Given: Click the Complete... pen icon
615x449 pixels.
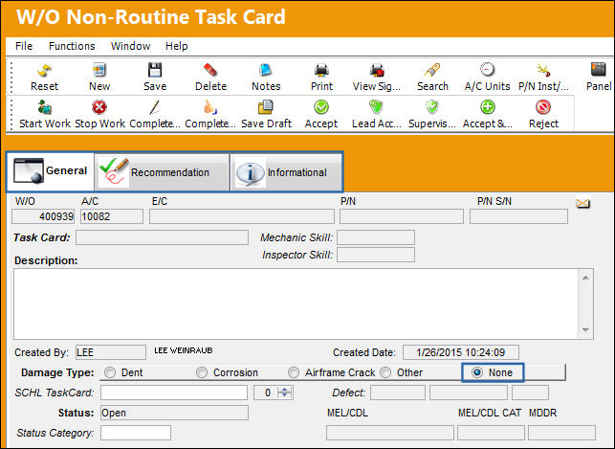Looking at the screenshot, I should 155,107.
